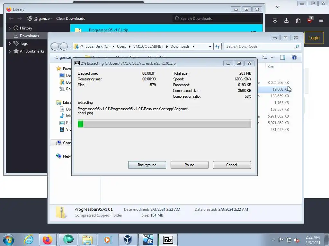Open taskbar clock showing 2:22 AM

pos(313,240)
